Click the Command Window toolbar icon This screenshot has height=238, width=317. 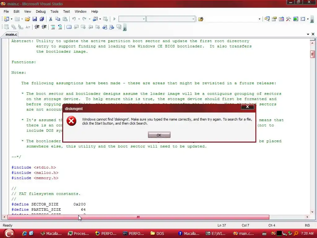pos(303,19)
